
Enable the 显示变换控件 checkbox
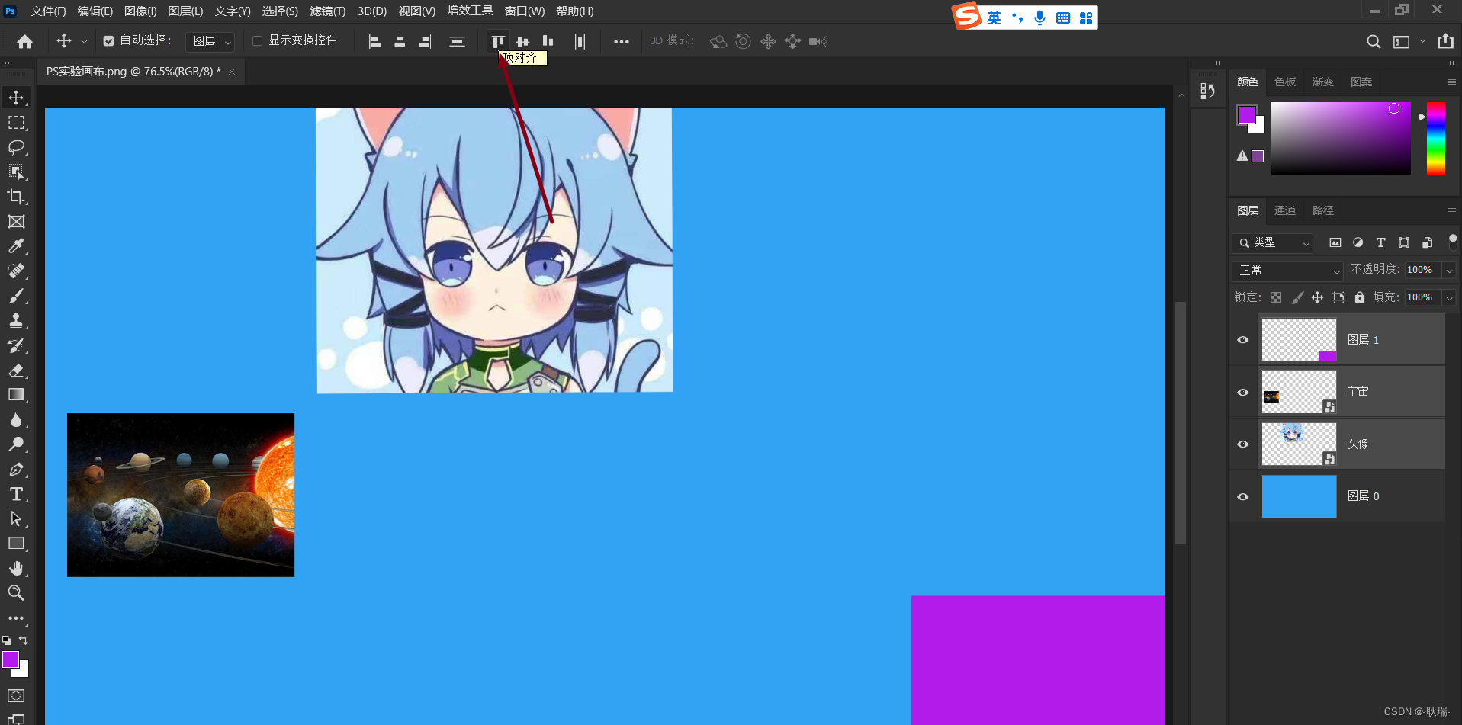257,41
